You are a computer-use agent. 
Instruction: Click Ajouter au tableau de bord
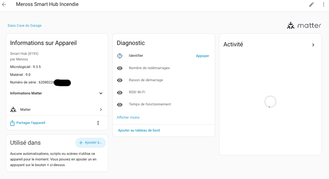pyautogui.click(x=139, y=130)
